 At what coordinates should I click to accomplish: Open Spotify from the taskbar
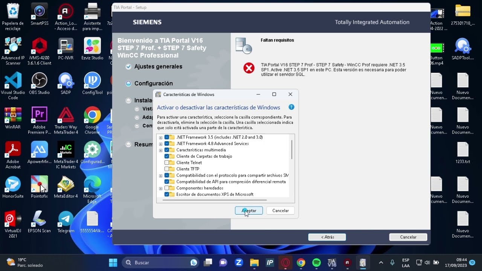pos(316,262)
